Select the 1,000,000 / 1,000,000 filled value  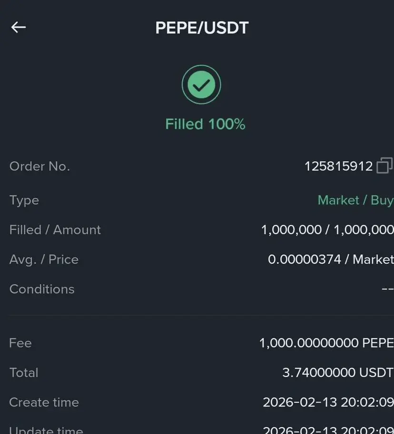pos(327,230)
